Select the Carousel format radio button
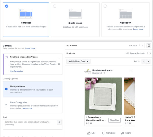This screenshot has height=137, width=153. click(7, 6)
